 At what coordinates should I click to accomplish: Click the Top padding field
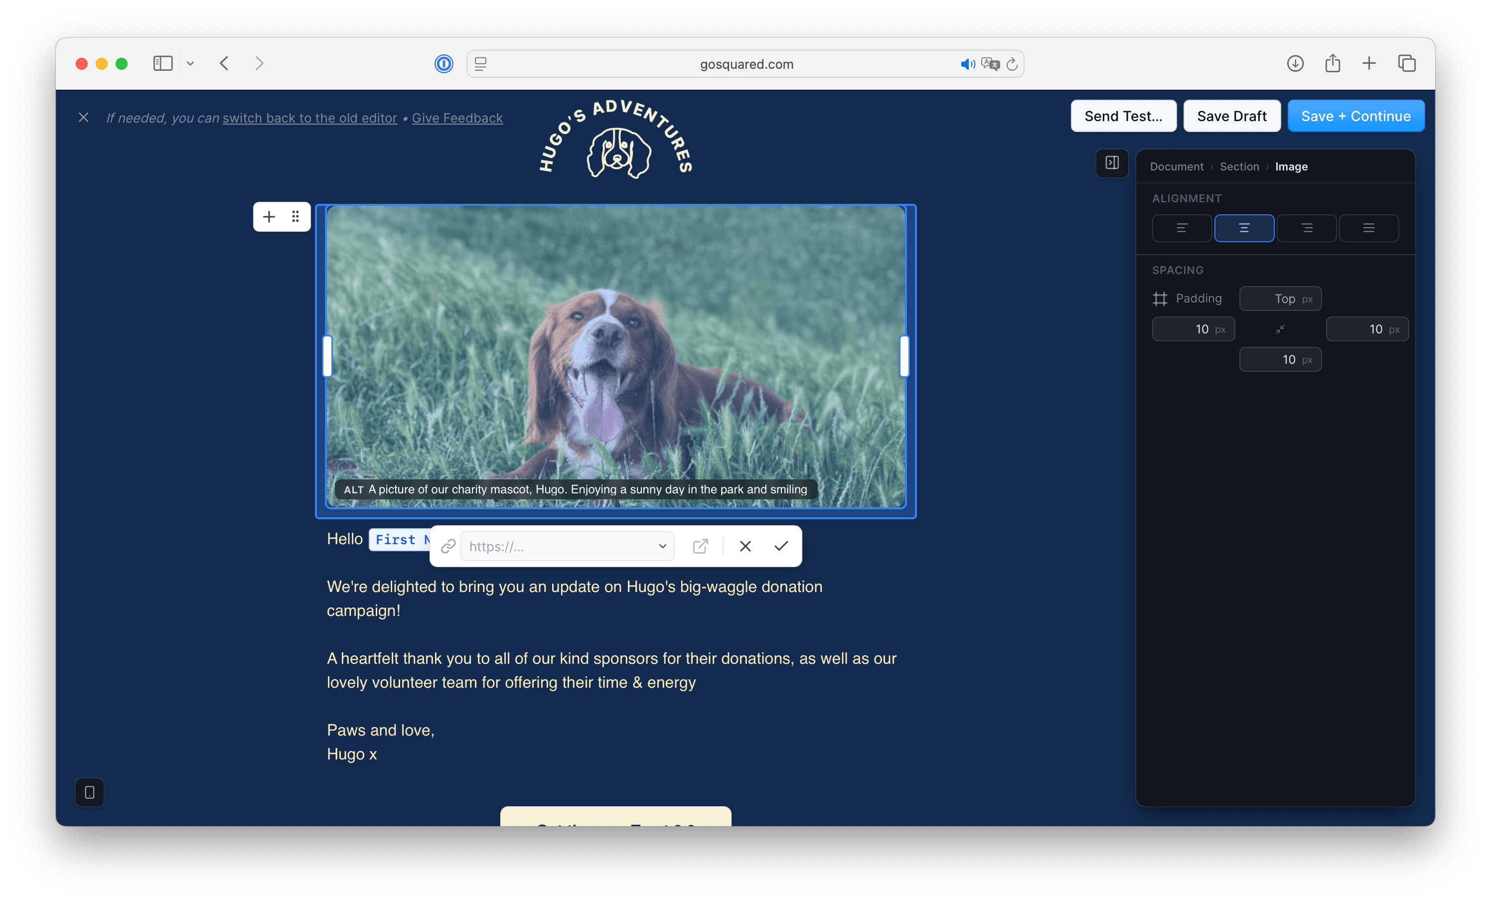(x=1280, y=299)
